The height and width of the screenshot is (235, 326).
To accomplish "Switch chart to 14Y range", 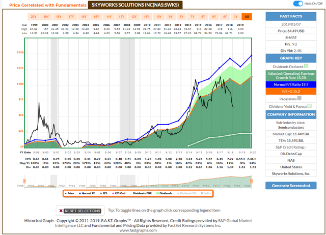I will click(x=109, y=17).
